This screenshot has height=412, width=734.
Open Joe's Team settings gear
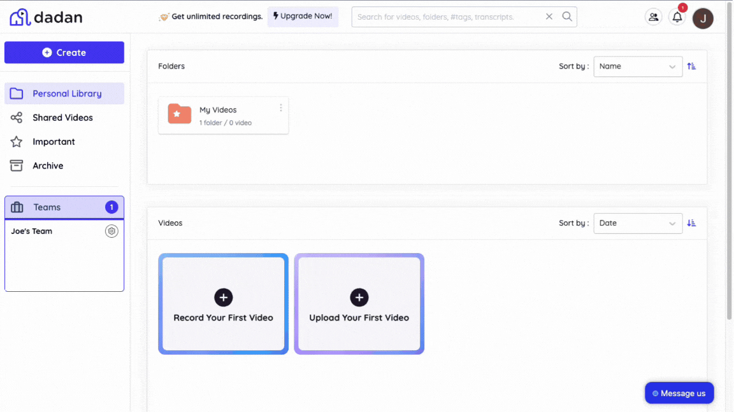[112, 231]
